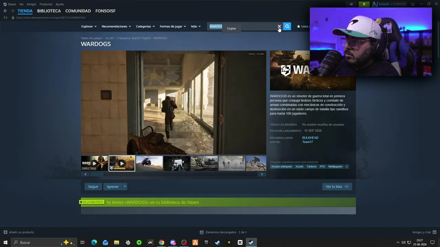The width and height of the screenshot is (440, 247).
Task: Switch to active Steam window in taskbar
Action: [x=251, y=243]
